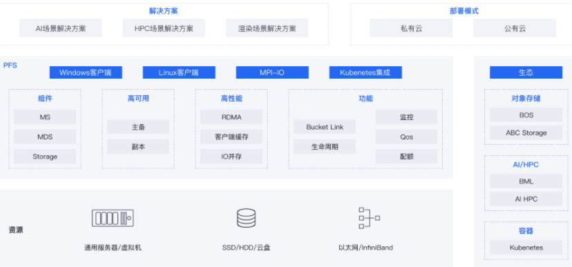Click the network topology icon above 以太网/InfiniBand

click(x=369, y=218)
